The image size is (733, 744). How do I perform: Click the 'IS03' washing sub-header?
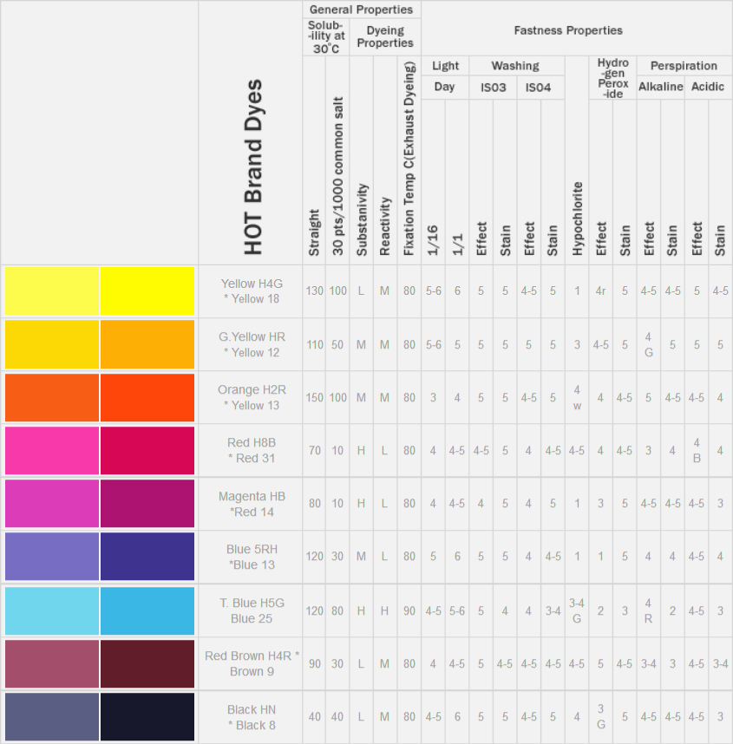click(x=494, y=88)
